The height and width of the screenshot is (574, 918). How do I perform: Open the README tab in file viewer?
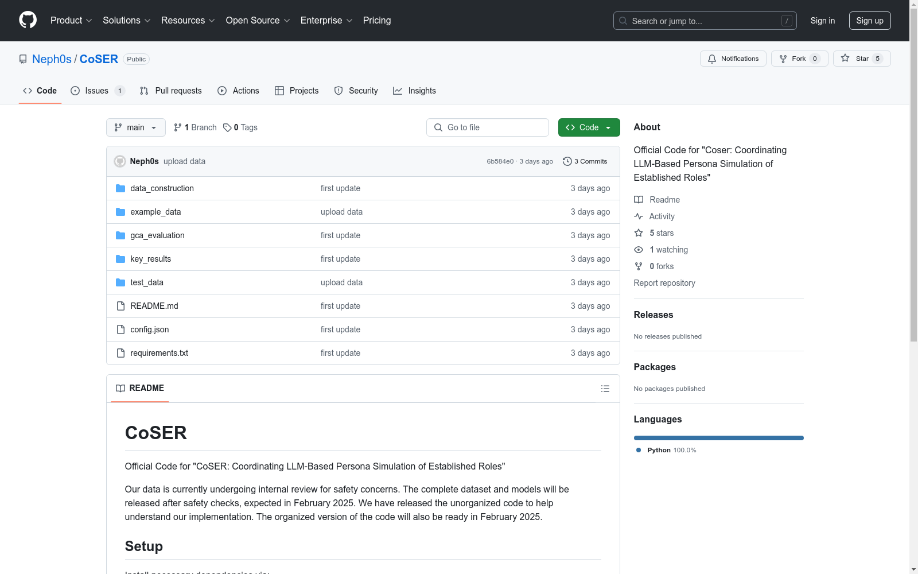tap(140, 388)
